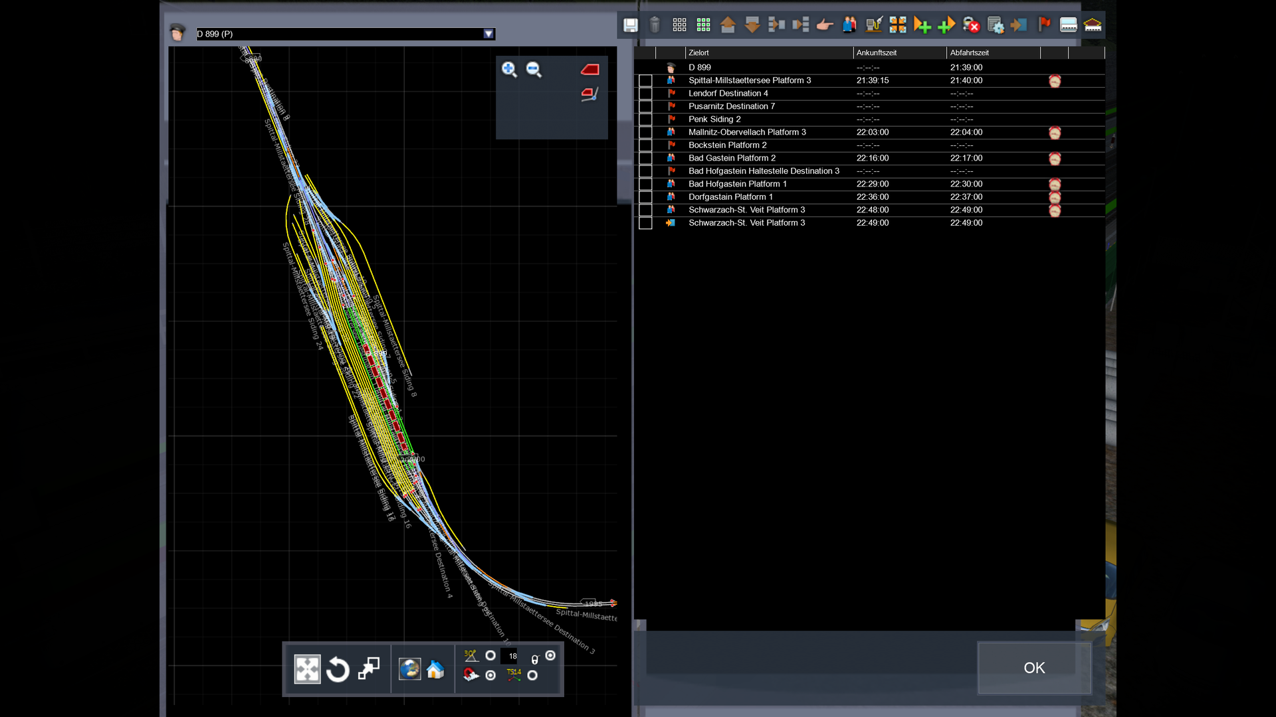The height and width of the screenshot is (717, 1276).
Task: Click arrival time 22:03:00 for Mallnitz-Obervellach
Action: pos(872,132)
